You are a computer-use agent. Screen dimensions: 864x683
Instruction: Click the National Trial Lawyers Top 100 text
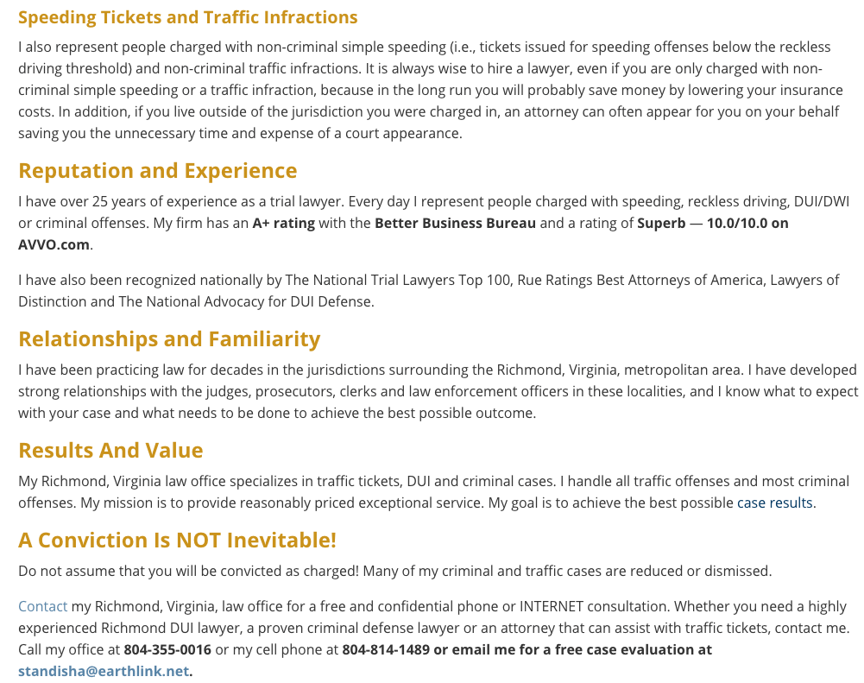(x=382, y=280)
